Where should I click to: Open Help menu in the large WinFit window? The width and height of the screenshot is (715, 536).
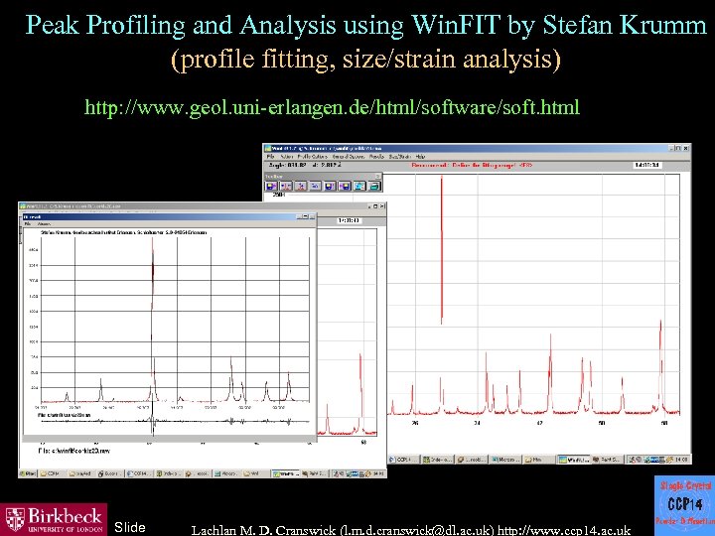pos(420,157)
